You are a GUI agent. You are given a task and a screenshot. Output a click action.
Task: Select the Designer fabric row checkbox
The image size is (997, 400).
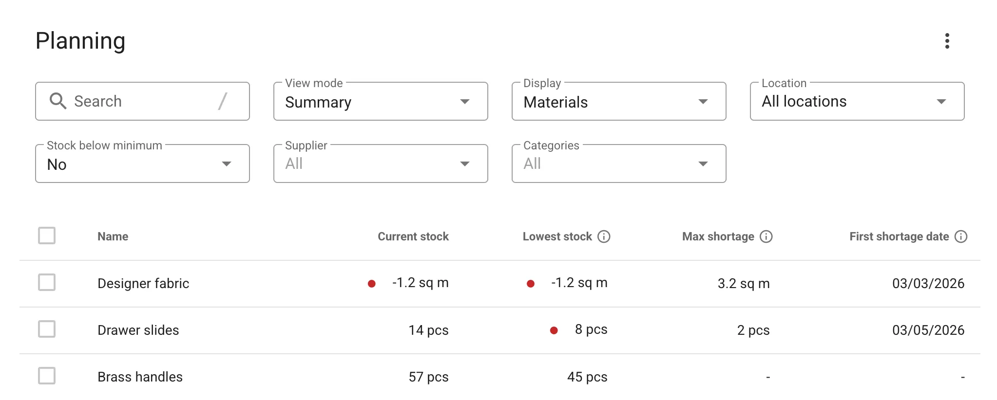tap(46, 283)
